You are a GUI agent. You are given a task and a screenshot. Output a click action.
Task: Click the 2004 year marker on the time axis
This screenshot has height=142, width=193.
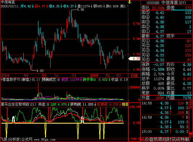(6, 75)
